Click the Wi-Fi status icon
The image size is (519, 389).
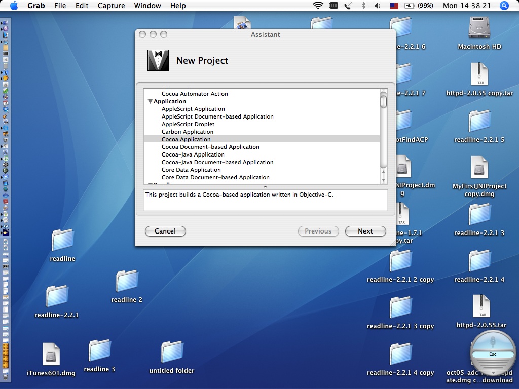pos(318,5)
